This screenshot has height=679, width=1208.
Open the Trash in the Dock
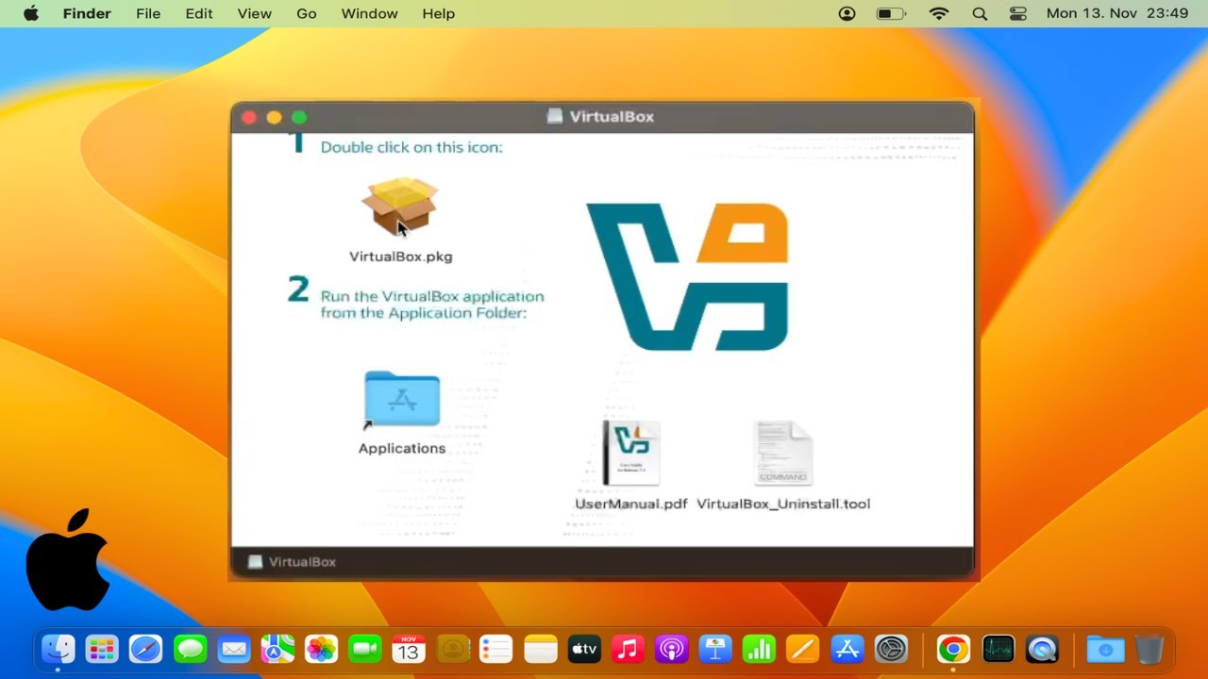pyautogui.click(x=1149, y=650)
